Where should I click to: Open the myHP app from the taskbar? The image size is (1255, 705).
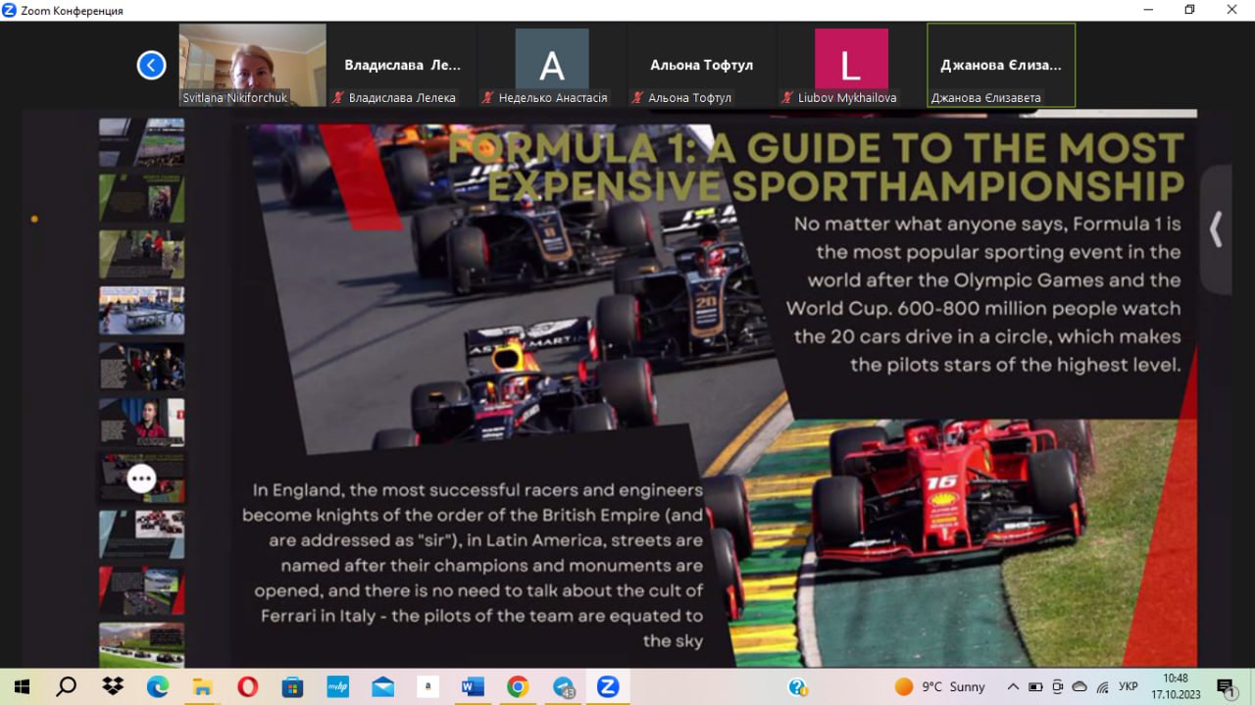tap(337, 687)
